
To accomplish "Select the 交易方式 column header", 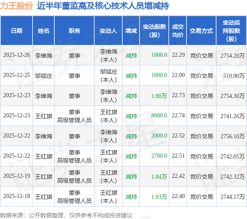I will [201, 31].
